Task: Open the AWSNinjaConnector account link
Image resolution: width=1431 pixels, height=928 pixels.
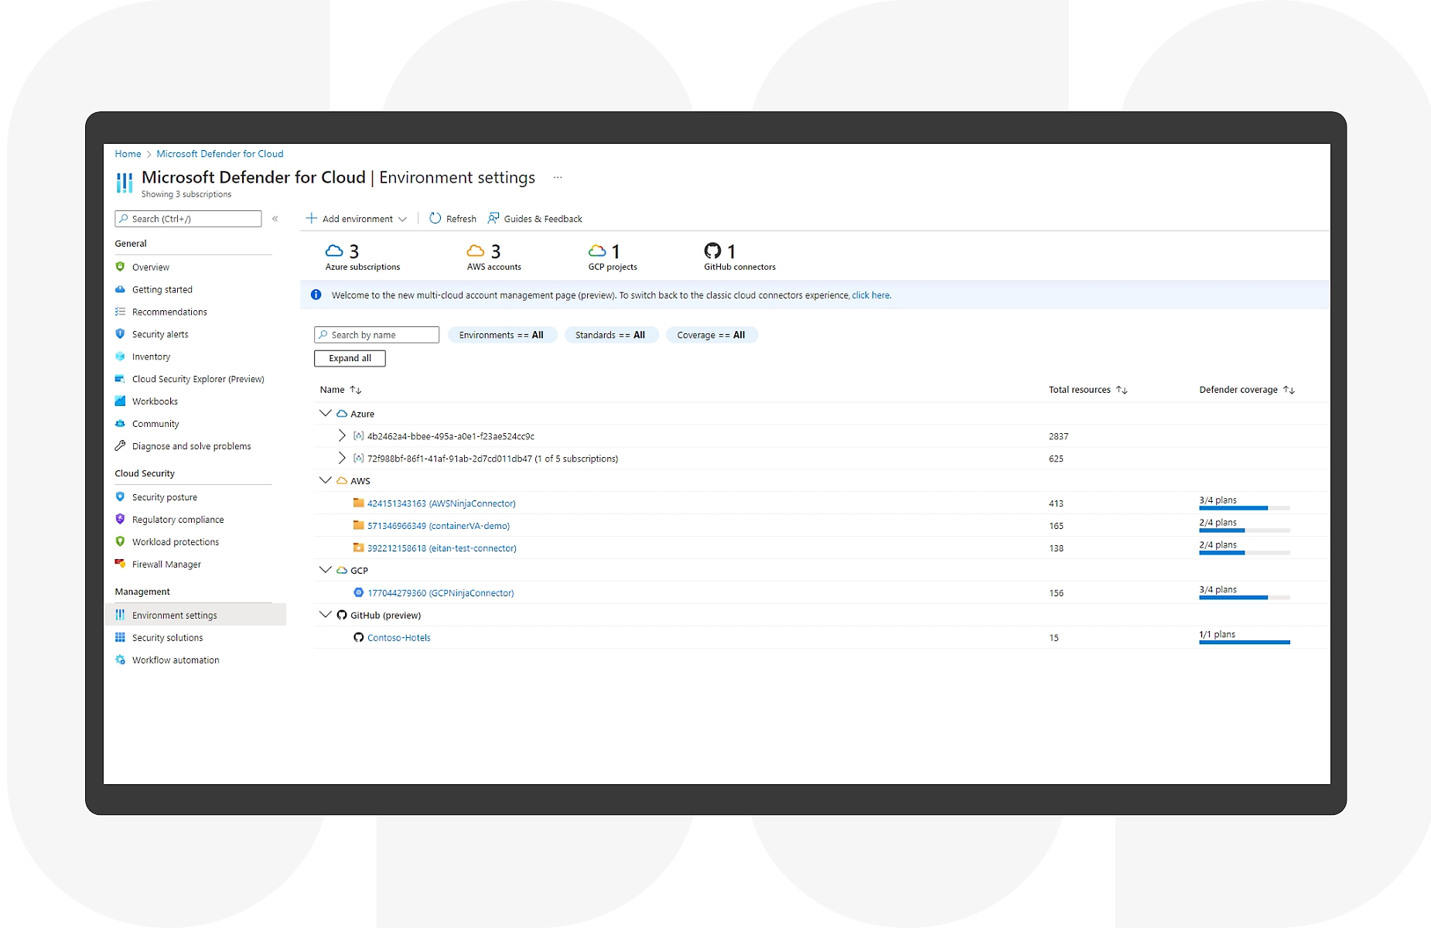Action: click(x=441, y=503)
